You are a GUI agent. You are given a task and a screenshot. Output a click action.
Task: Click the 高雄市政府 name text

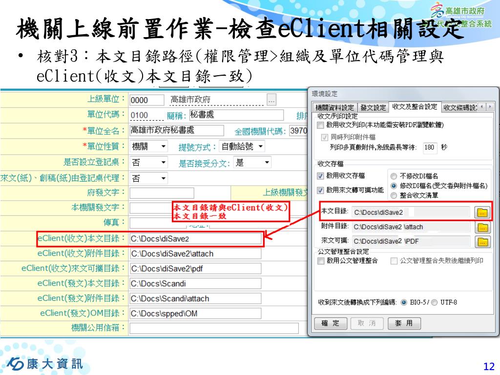click(x=190, y=100)
